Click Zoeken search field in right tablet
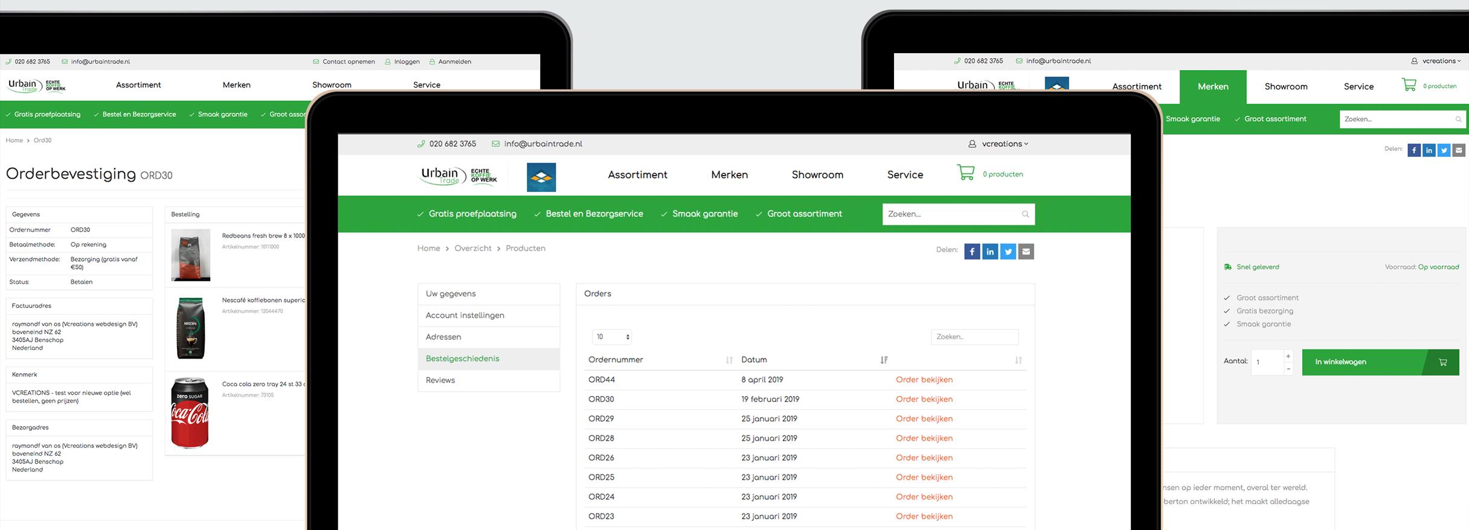1469x530 pixels. [x=1403, y=120]
